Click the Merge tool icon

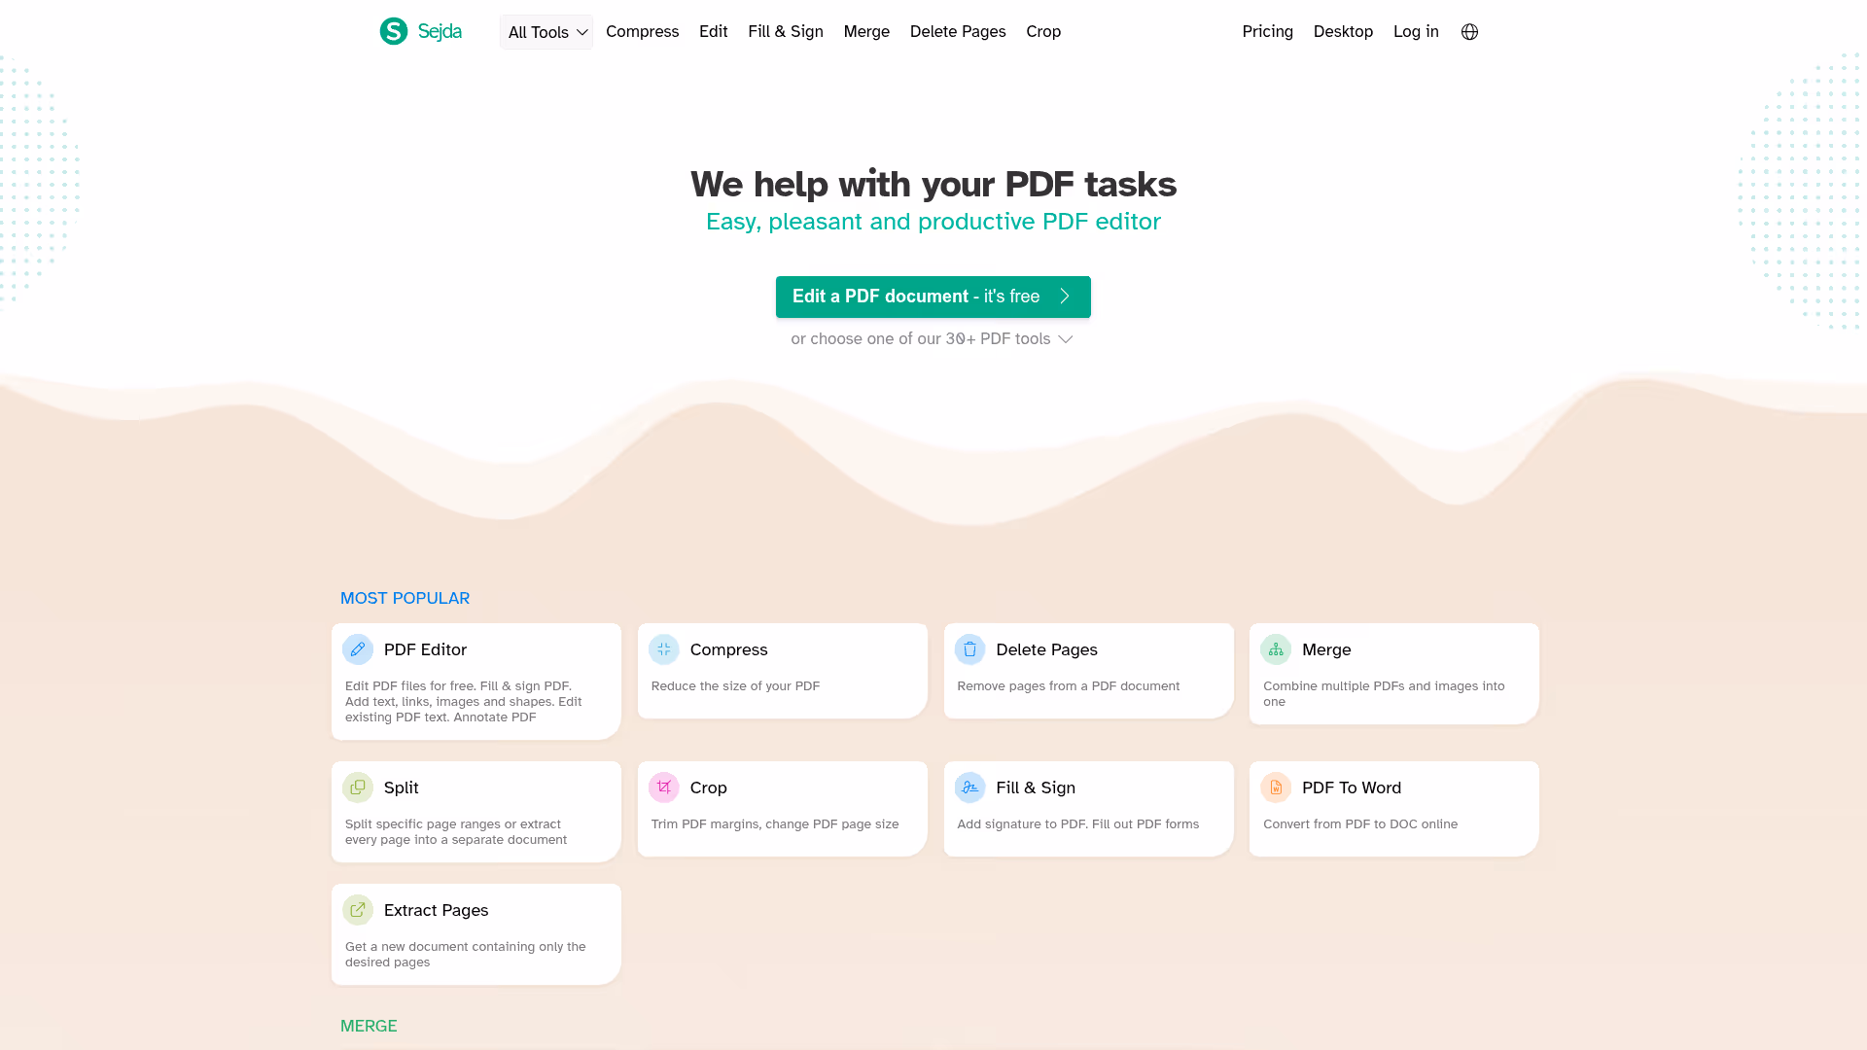pyautogui.click(x=1275, y=648)
